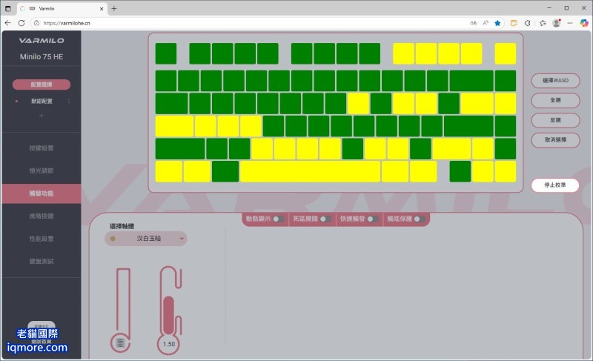Go back using the browser back arrow
593x361 pixels.
pos(8,23)
